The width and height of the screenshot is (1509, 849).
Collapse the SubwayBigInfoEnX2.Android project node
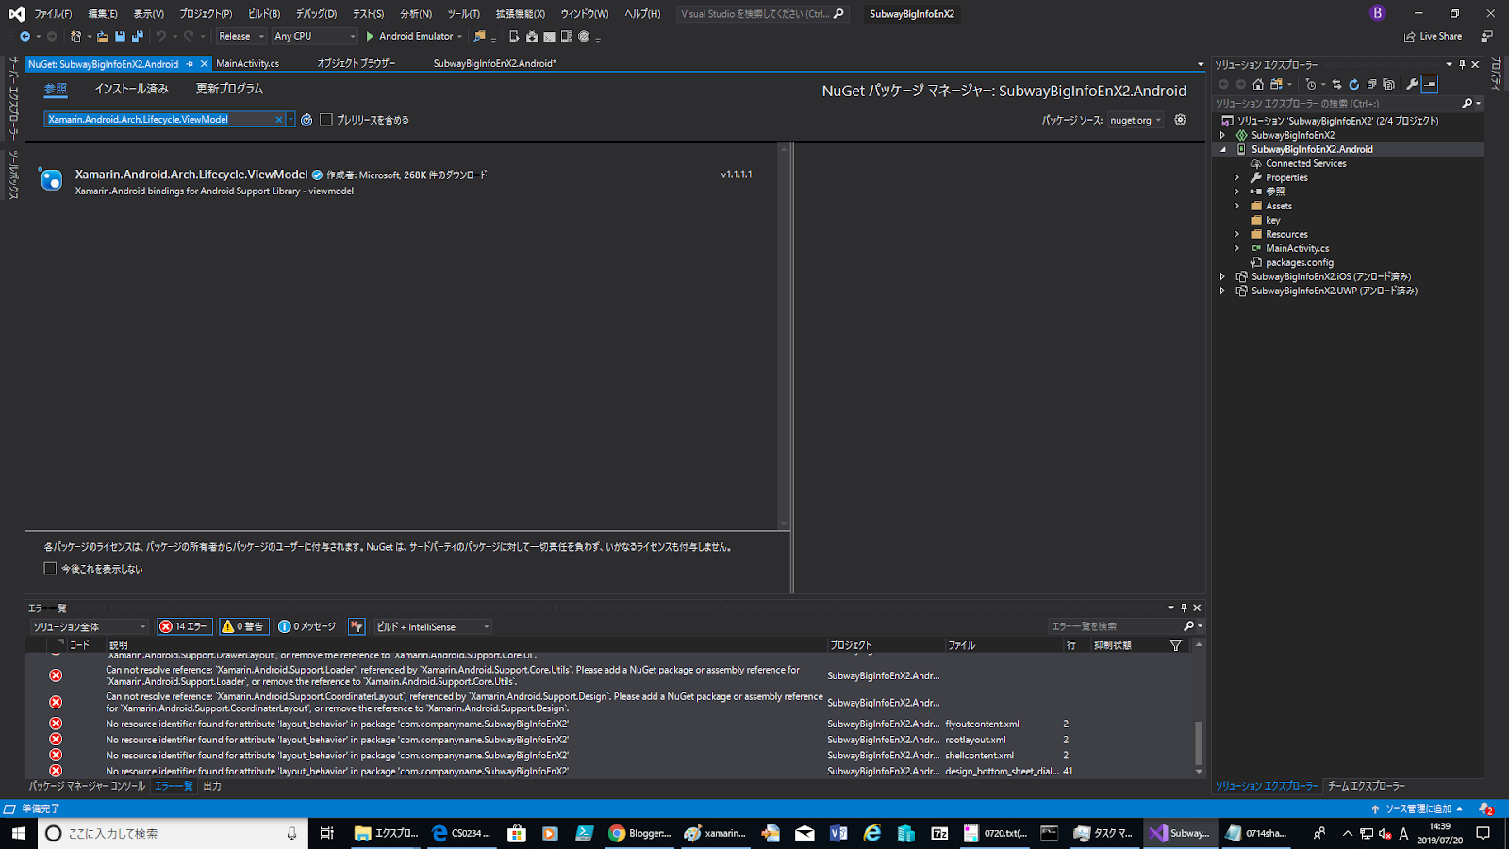point(1223,149)
